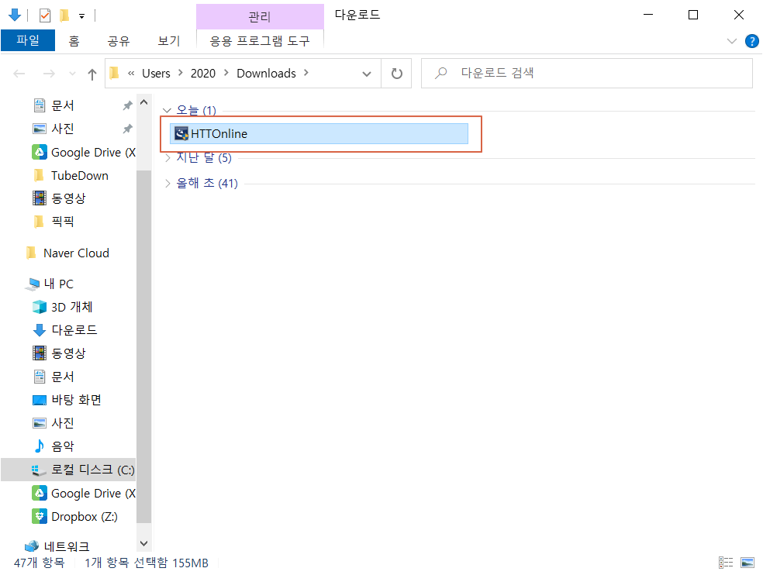Collapse the 오늘 (1) group
This screenshot has height=575, width=763.
167,110
